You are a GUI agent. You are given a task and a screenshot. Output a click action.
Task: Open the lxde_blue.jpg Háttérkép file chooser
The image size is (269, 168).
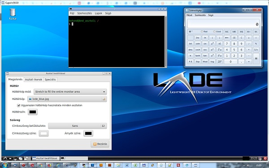pyautogui.click(x=67, y=99)
